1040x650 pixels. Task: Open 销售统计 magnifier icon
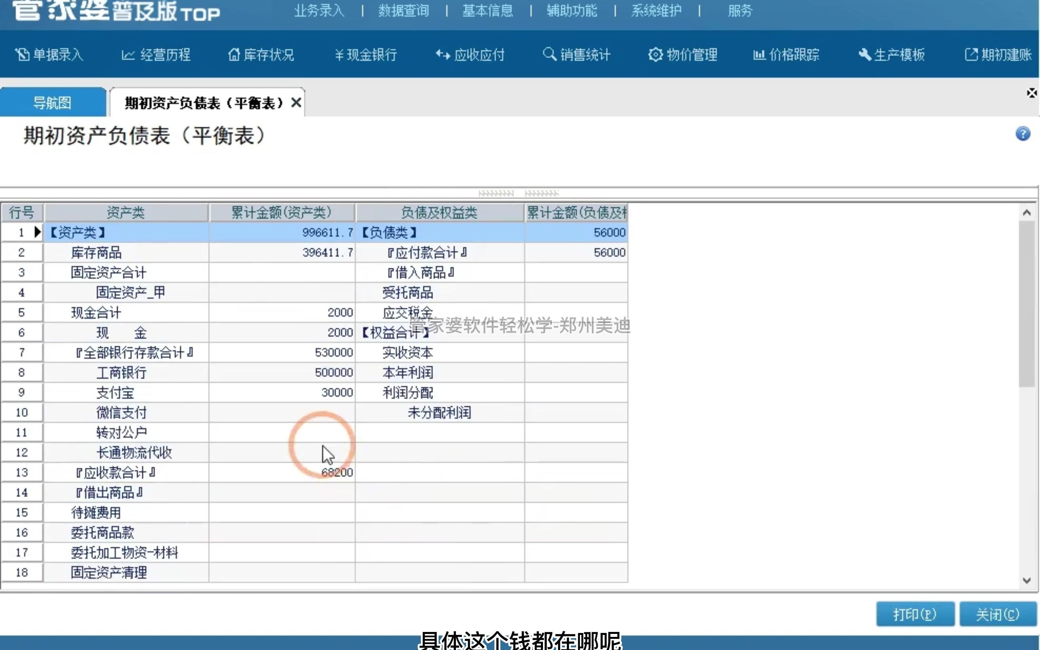click(549, 54)
